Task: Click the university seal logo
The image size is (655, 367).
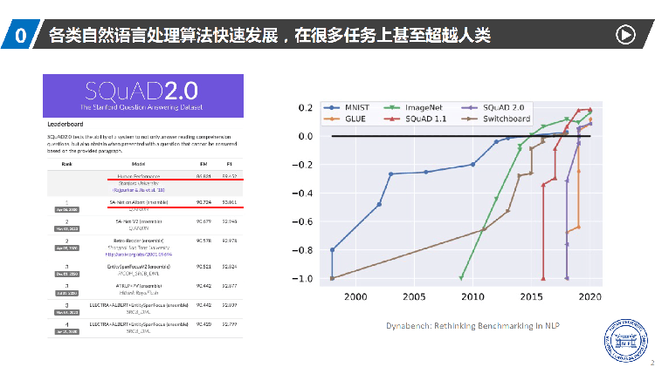Action: click(625, 340)
